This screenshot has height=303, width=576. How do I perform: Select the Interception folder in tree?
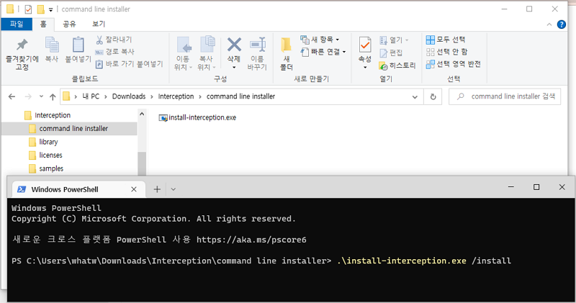coord(53,115)
